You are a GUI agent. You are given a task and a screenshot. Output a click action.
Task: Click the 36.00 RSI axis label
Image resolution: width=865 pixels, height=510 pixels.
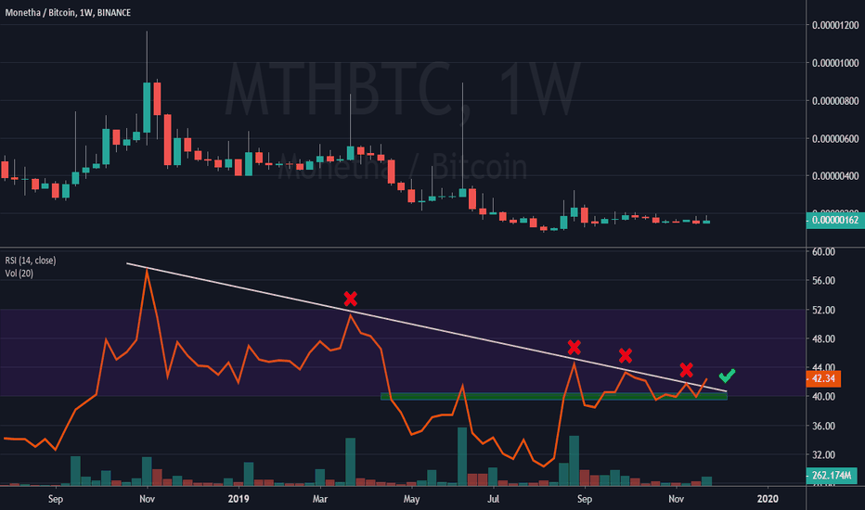(823, 426)
